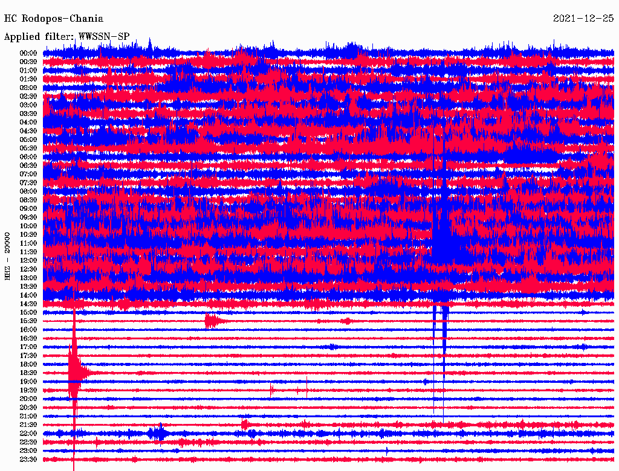The image size is (619, 471).
Task: Select the 22:00 time label
Action: [x=28, y=433]
